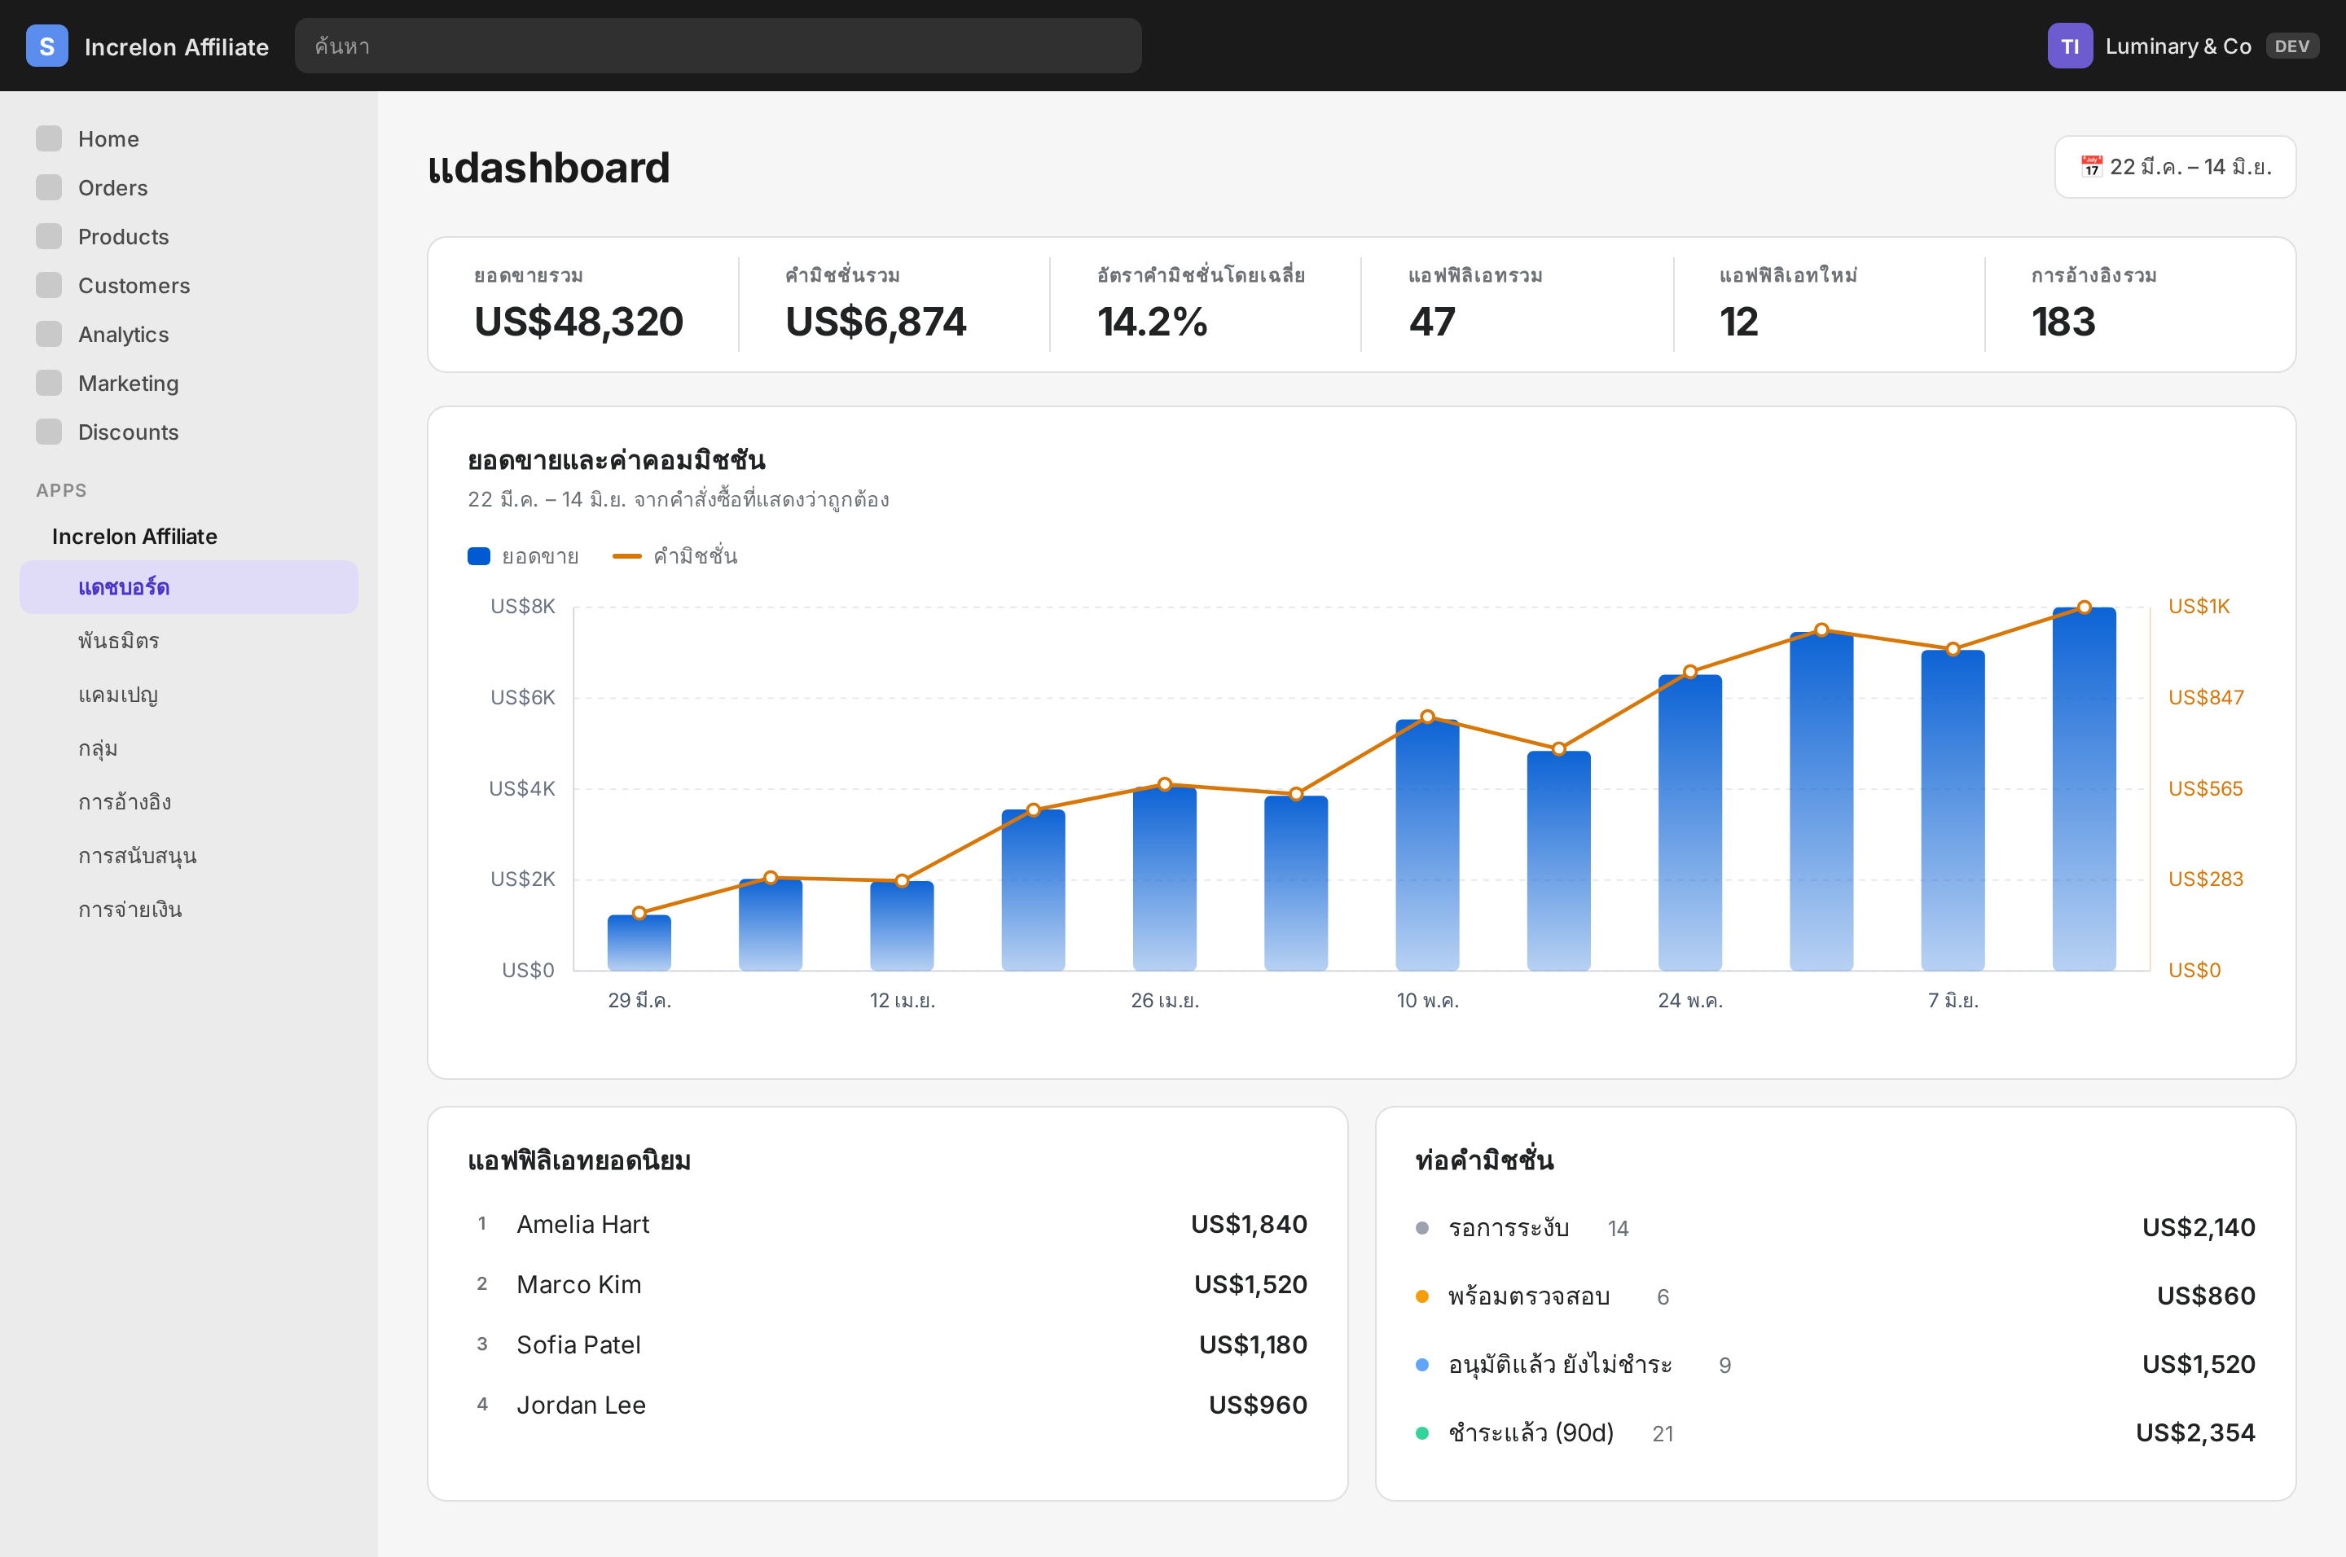This screenshot has height=1557, width=2346.
Task: Open the กลุ่ม sub-menu item
Action: pyautogui.click(x=189, y=748)
